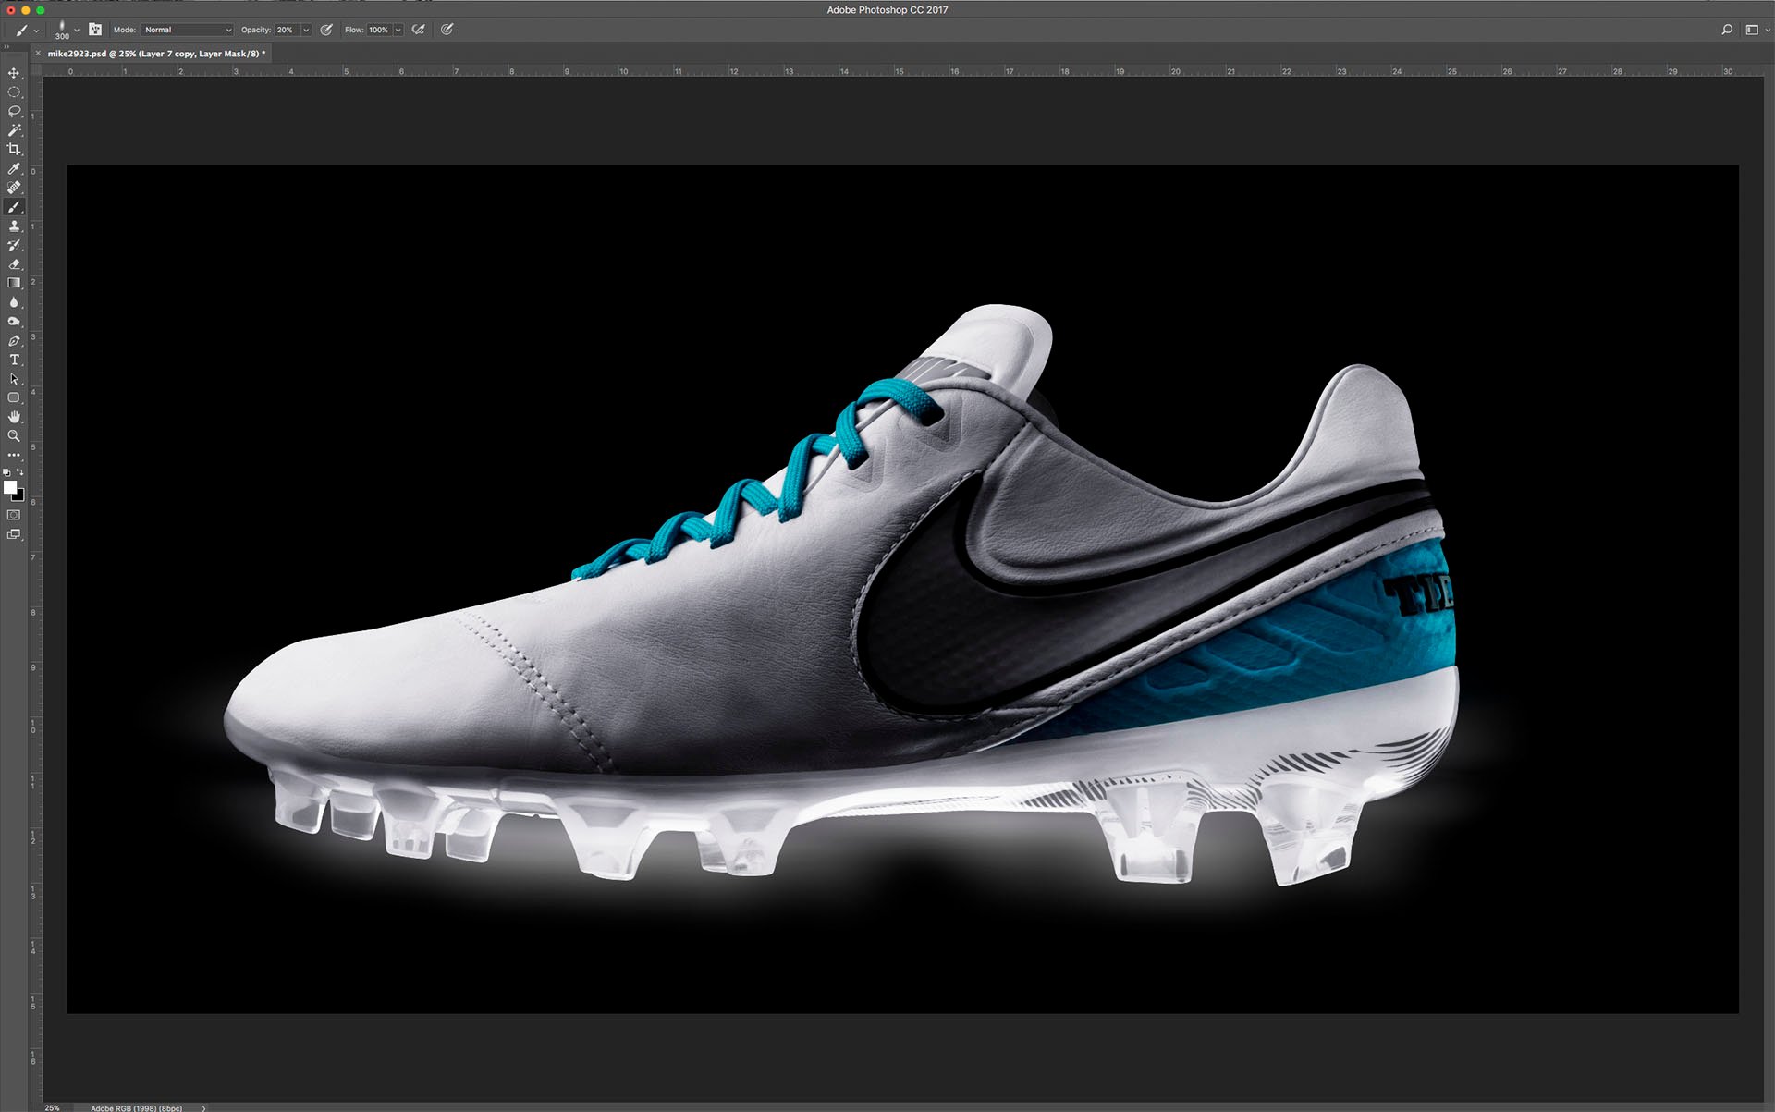Image resolution: width=1775 pixels, height=1112 pixels.
Task: Select the Clone Stamp tool
Action: tap(14, 226)
